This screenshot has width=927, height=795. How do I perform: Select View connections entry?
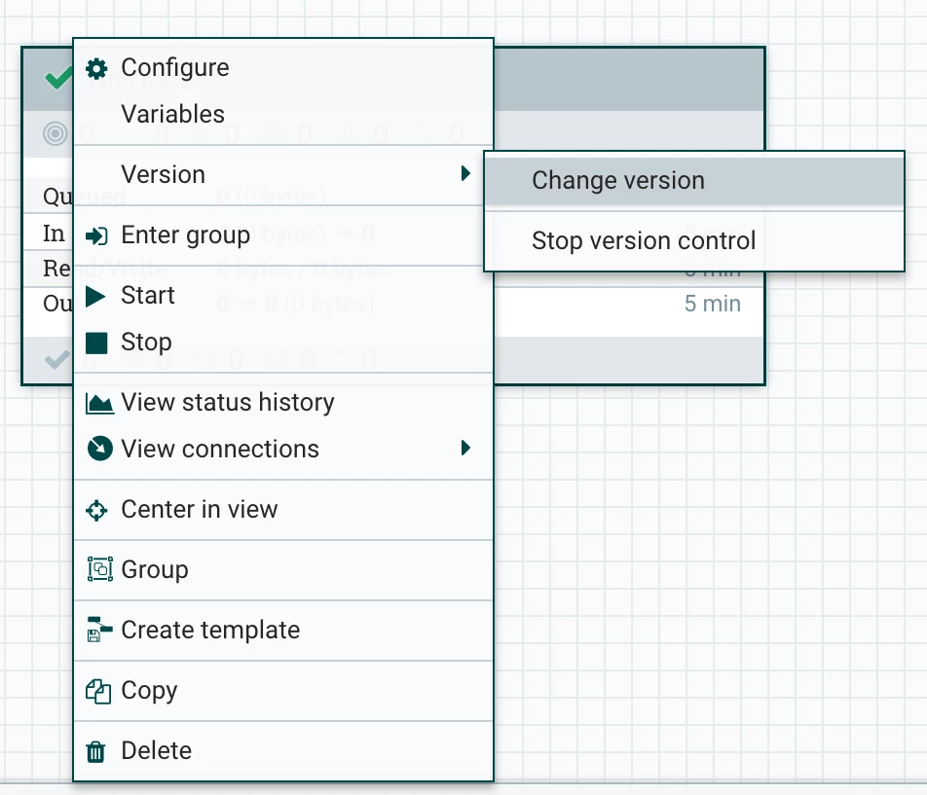click(x=283, y=449)
